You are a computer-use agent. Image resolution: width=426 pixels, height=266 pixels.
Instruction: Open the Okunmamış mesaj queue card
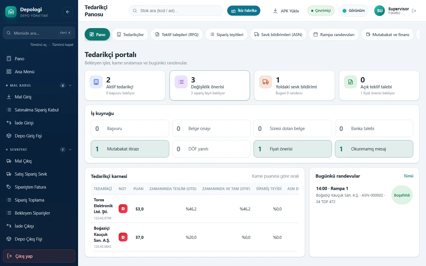pyautogui.click(x=374, y=149)
